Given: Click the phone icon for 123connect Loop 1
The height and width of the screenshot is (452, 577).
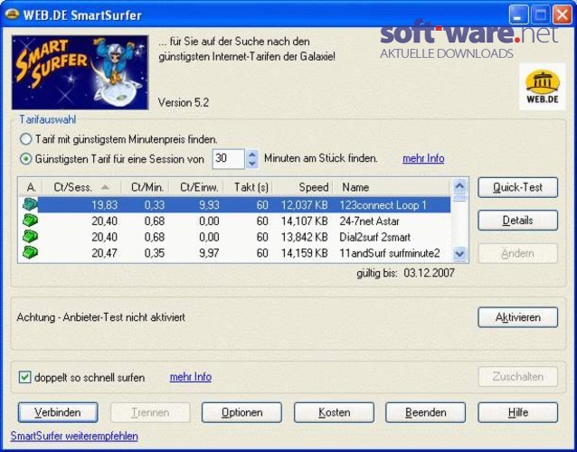Looking at the screenshot, I should [30, 204].
